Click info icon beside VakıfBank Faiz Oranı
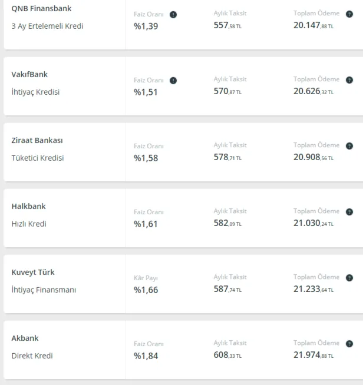363x385 pixels. [173, 81]
